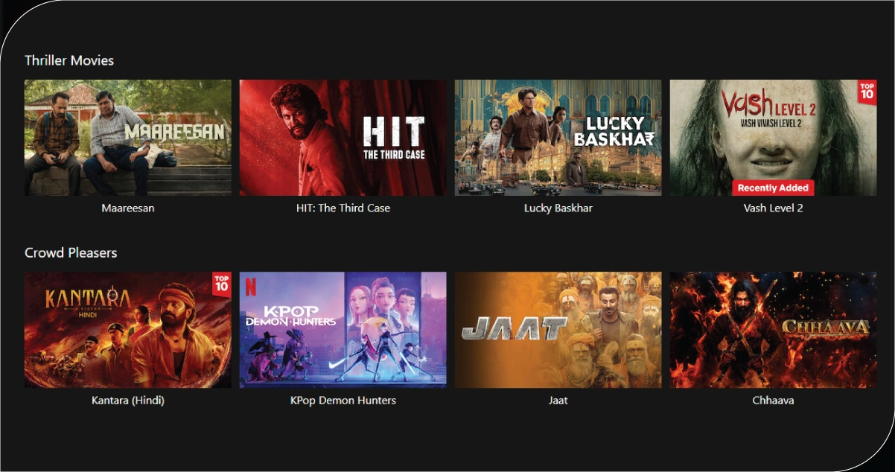895x472 pixels.
Task: Select HIT: The Third Case poster
Action: click(x=343, y=138)
